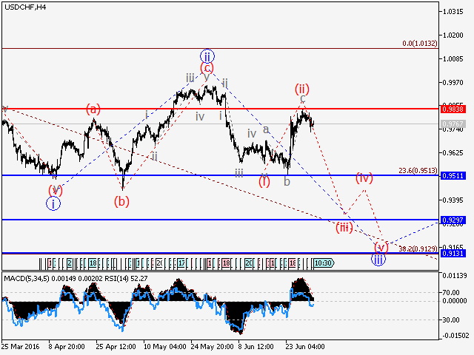The height and width of the screenshot is (355, 474).
Task: Select the blue circled i wave label
Action: (x=53, y=204)
